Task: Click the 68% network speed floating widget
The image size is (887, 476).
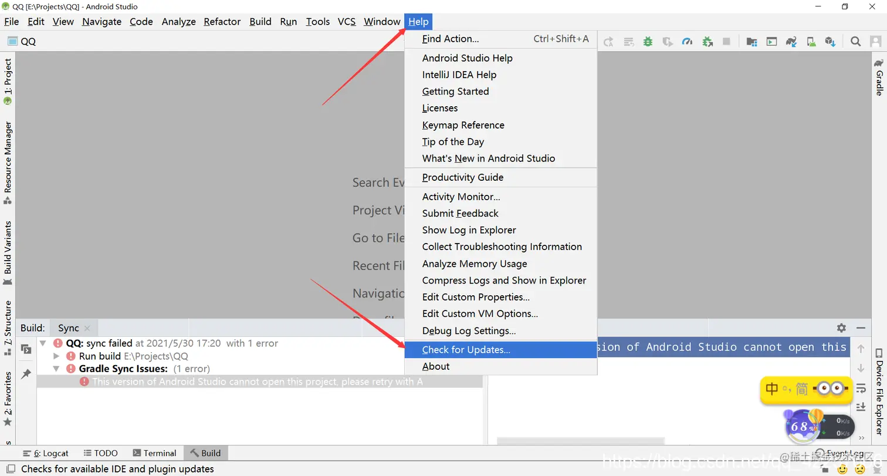Action: tap(819, 427)
